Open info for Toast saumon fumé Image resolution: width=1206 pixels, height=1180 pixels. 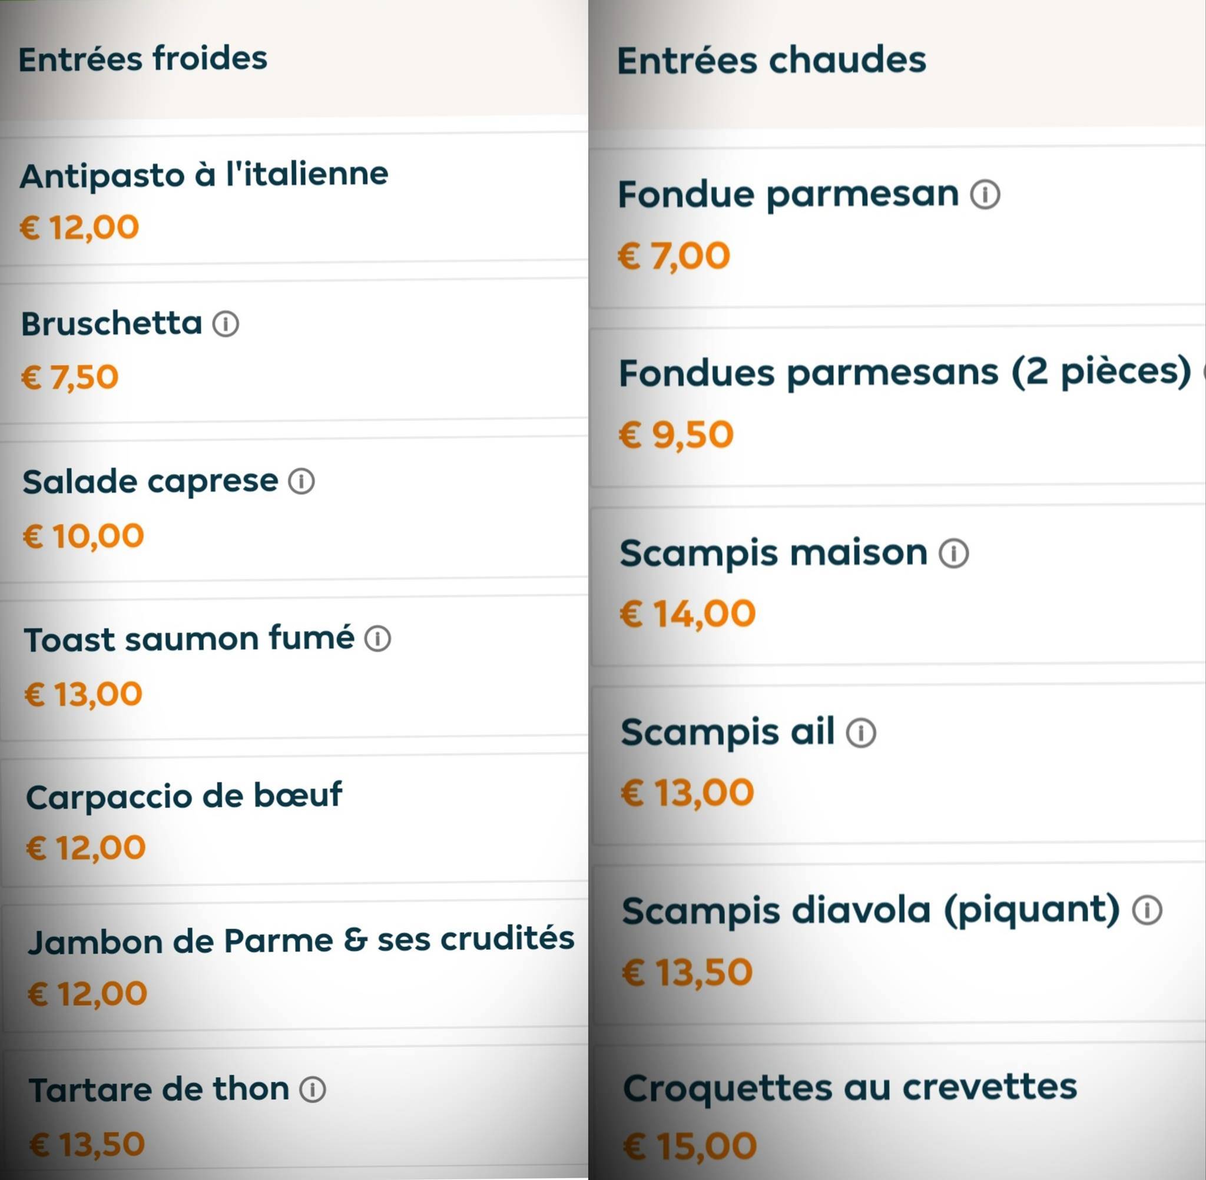point(379,639)
